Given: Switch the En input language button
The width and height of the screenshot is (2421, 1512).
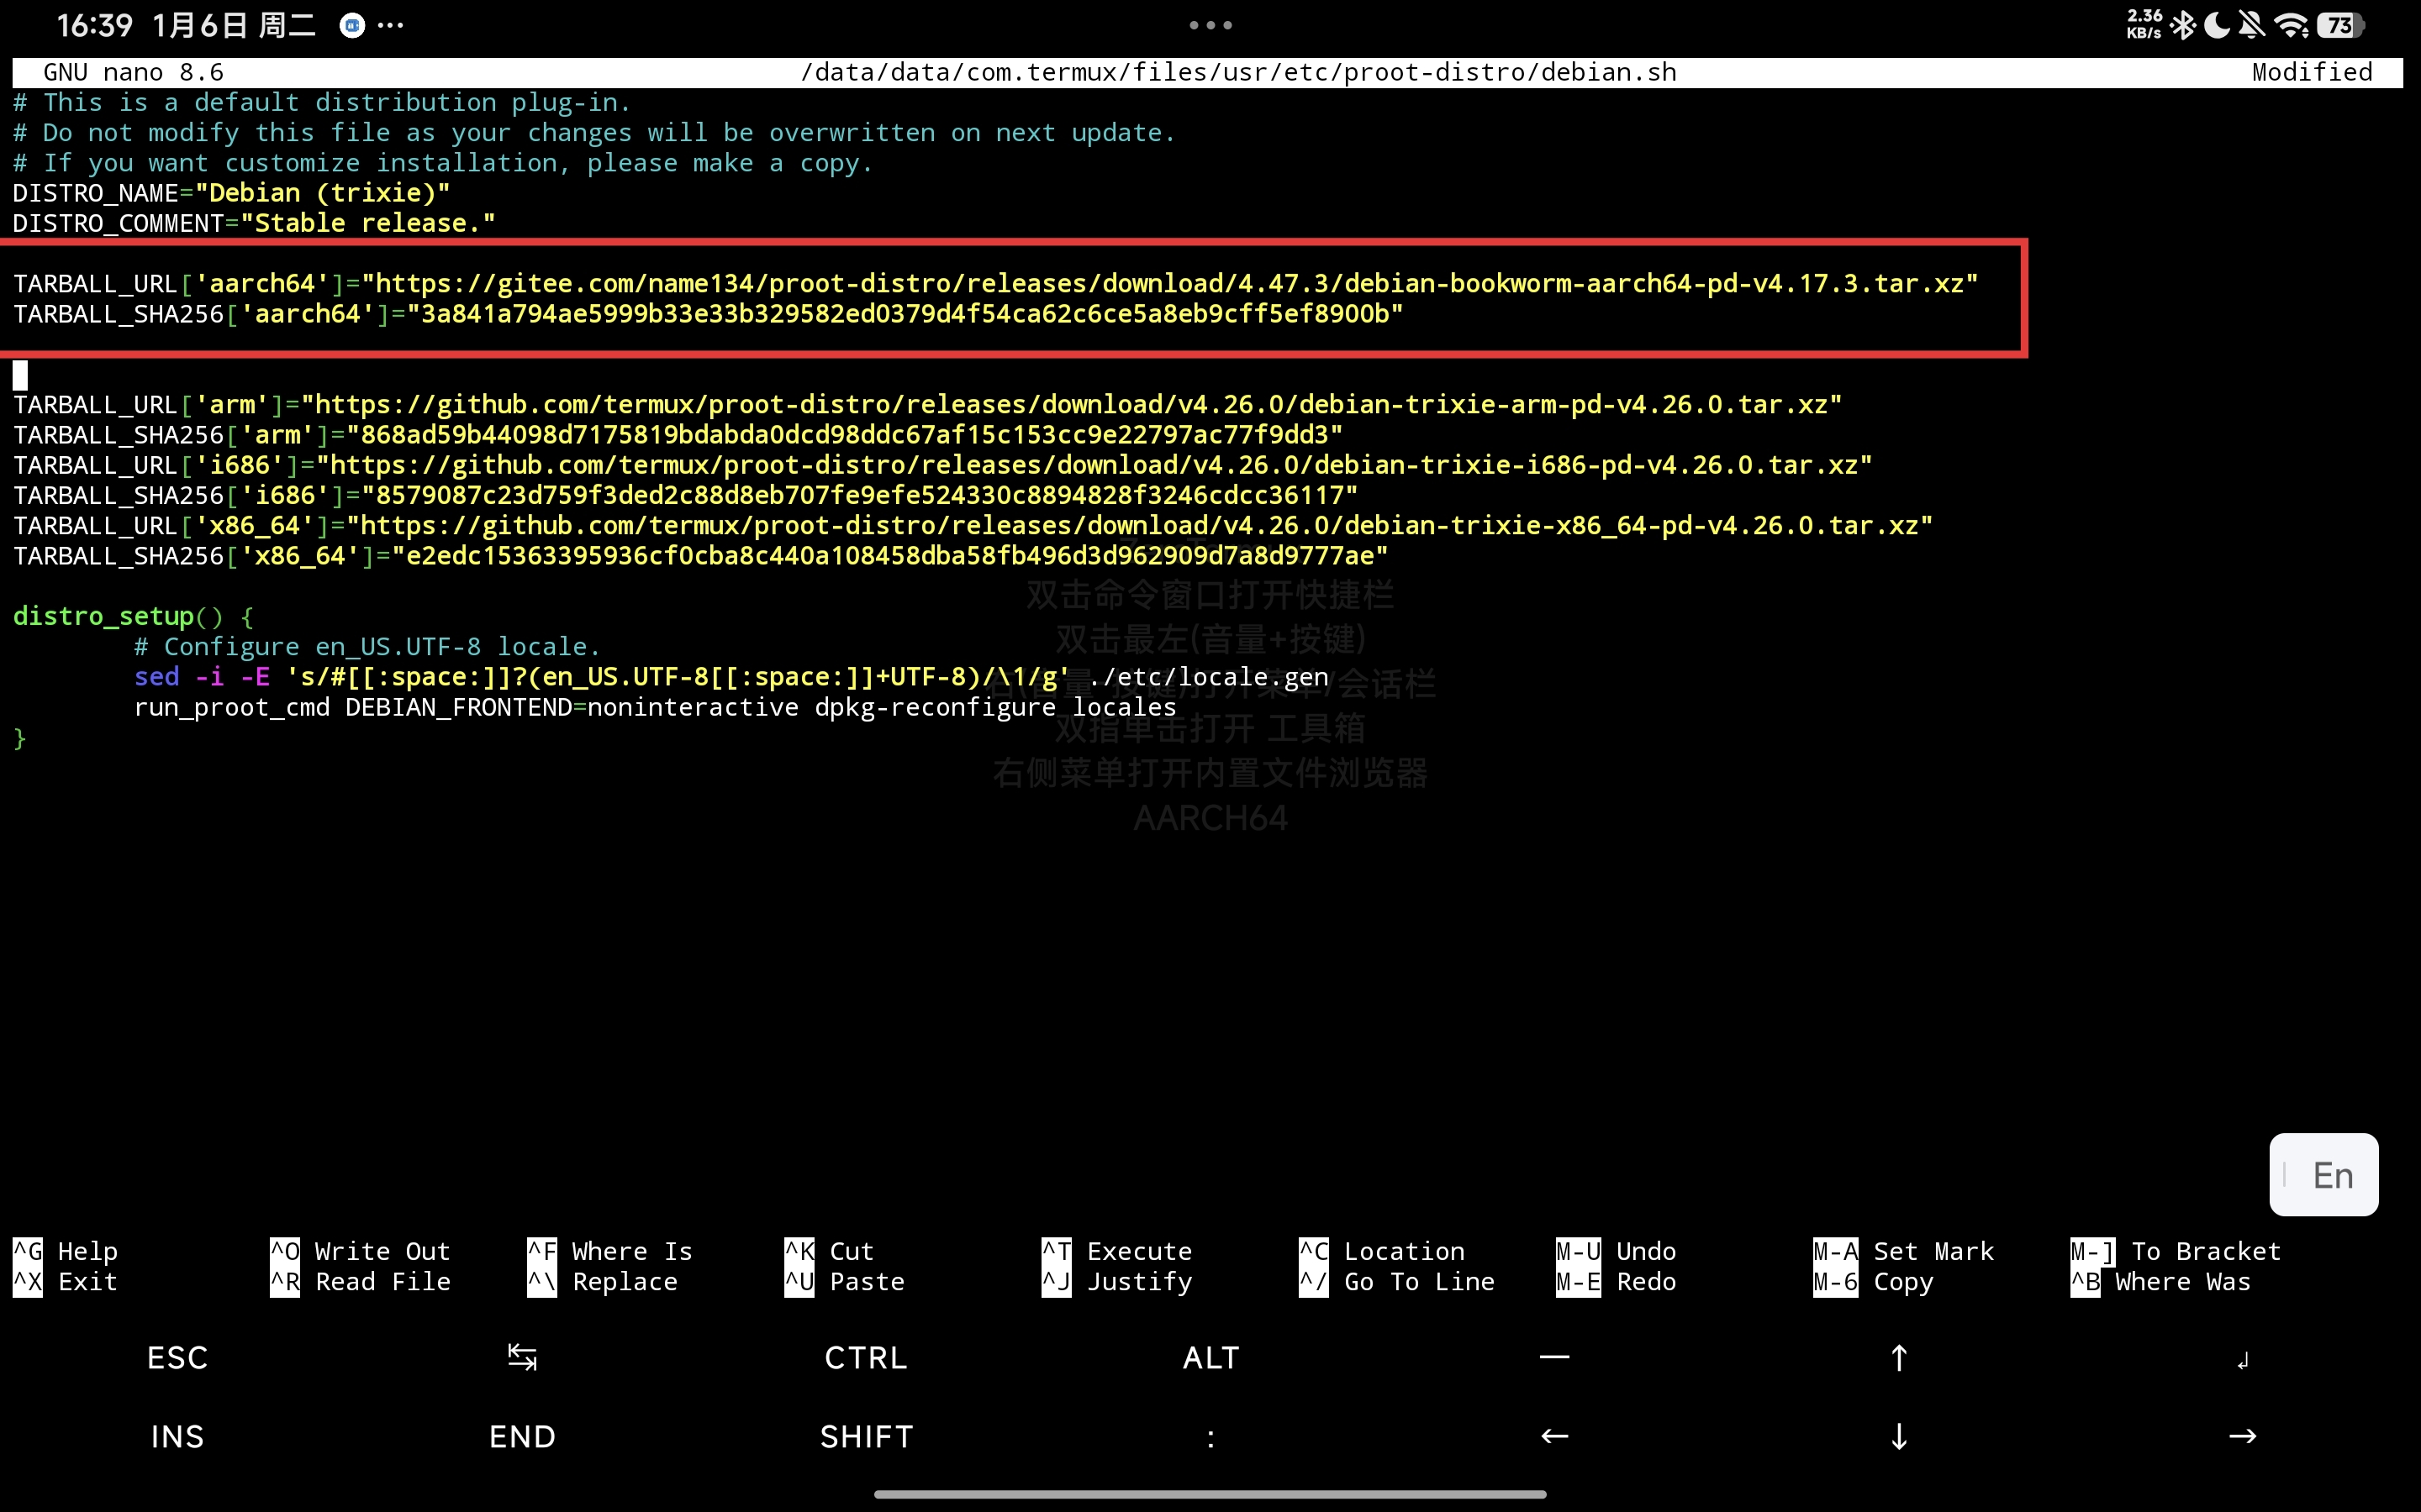Looking at the screenshot, I should pos(2323,1175).
